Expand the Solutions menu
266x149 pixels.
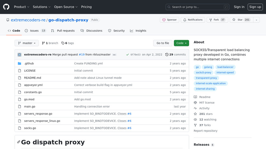(41, 7)
